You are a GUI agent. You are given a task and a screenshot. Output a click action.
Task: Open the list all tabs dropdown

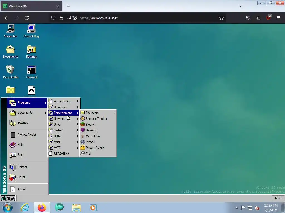(x=240, y=6)
